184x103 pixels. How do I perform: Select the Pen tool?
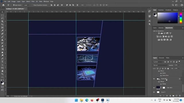point(2,58)
